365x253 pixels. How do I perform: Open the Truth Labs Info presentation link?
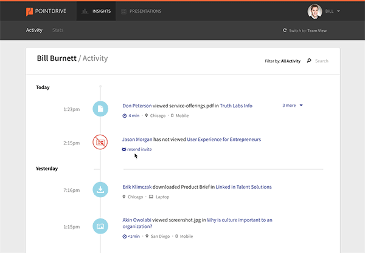(x=236, y=106)
